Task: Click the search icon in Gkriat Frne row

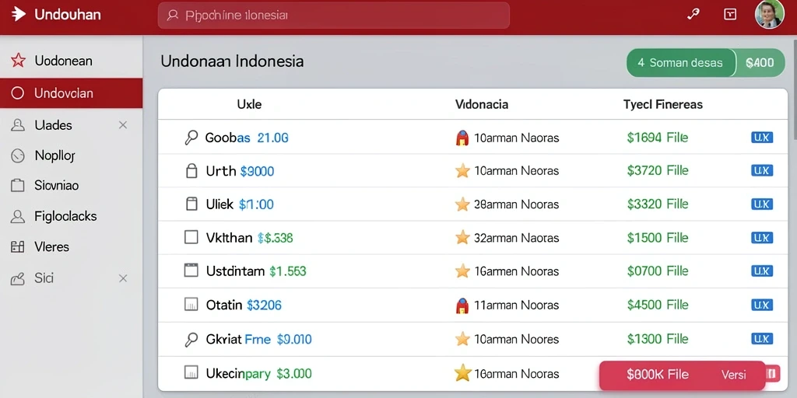Action: [191, 339]
